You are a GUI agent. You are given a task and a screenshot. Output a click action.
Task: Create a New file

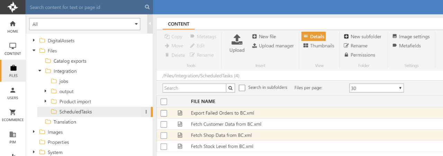click(264, 37)
